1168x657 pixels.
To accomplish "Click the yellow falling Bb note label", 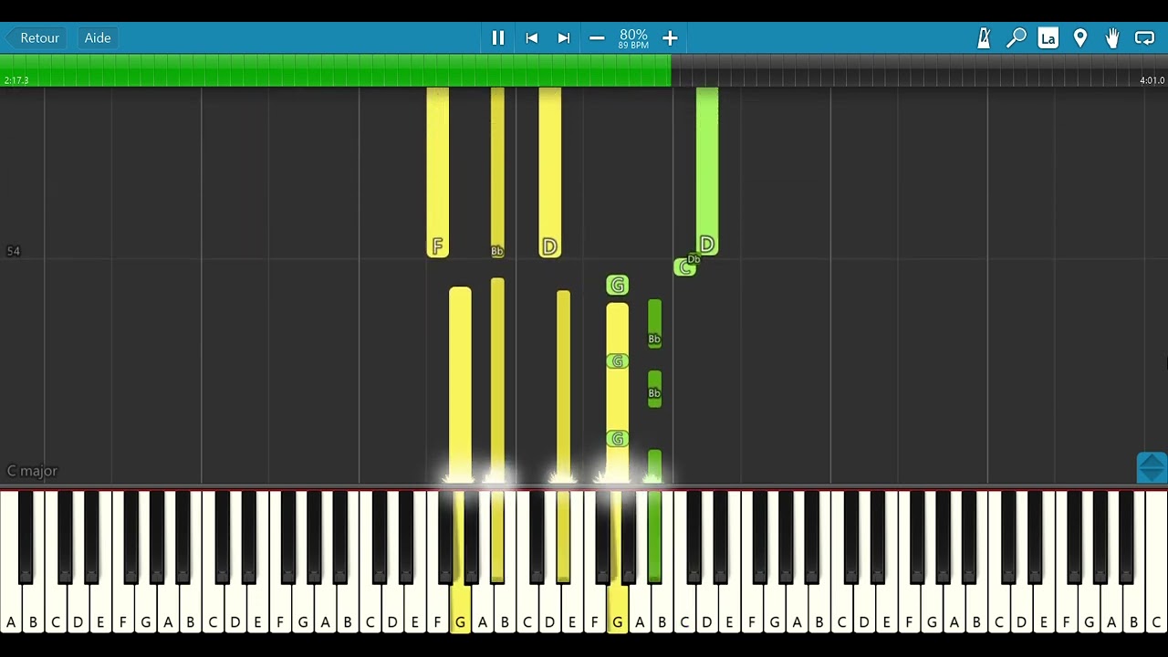I will (x=497, y=251).
